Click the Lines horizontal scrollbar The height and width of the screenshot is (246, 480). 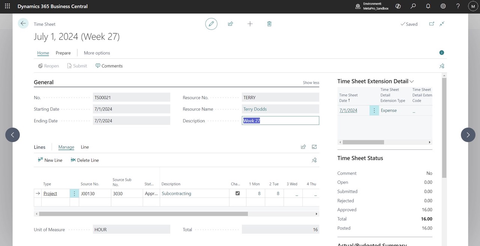143,214
